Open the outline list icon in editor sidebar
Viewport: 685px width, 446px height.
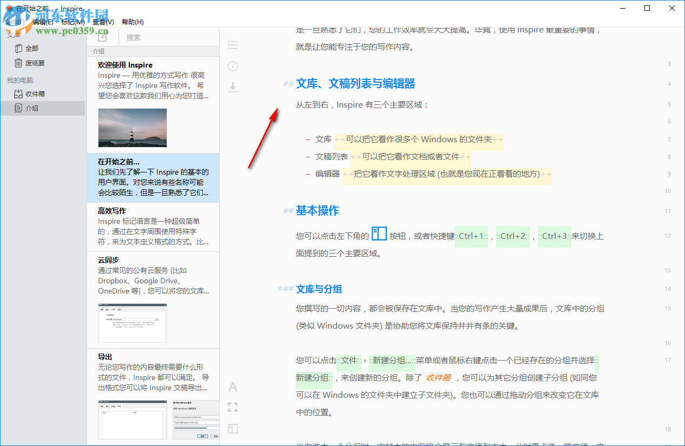pyautogui.click(x=233, y=45)
